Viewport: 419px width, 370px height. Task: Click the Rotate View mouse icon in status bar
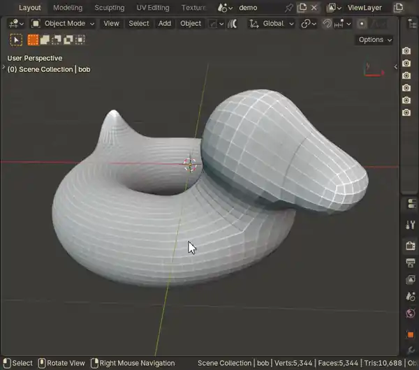click(42, 363)
